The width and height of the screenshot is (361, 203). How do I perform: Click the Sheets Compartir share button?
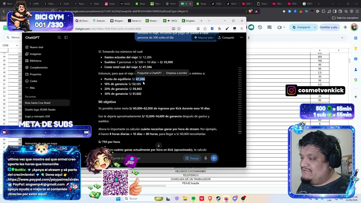point(301,27)
